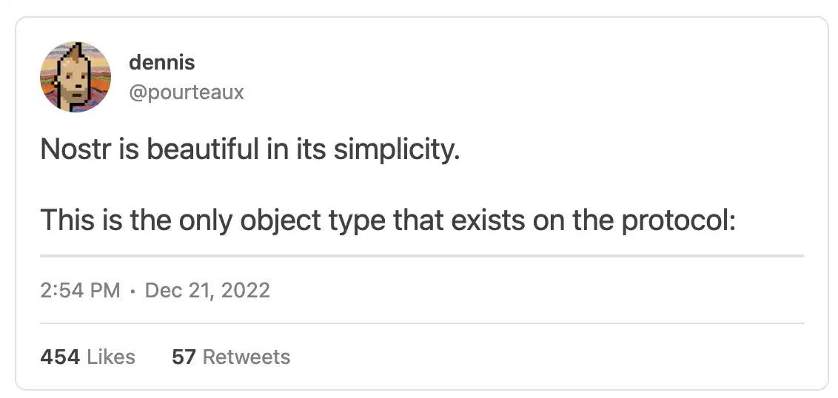The image size is (838, 398).
Task: Click the horizontal divider below the tweet text
Action: [421, 256]
